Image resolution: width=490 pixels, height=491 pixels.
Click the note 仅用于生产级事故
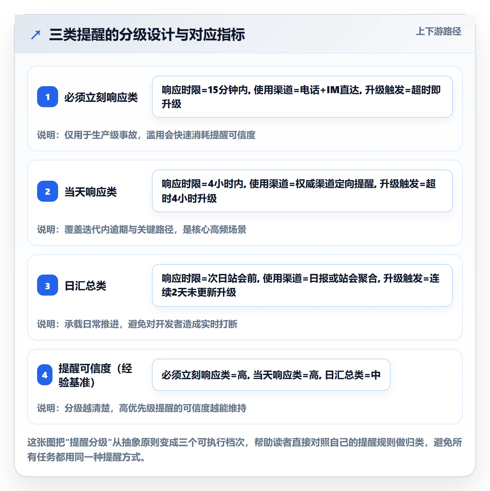146,135
